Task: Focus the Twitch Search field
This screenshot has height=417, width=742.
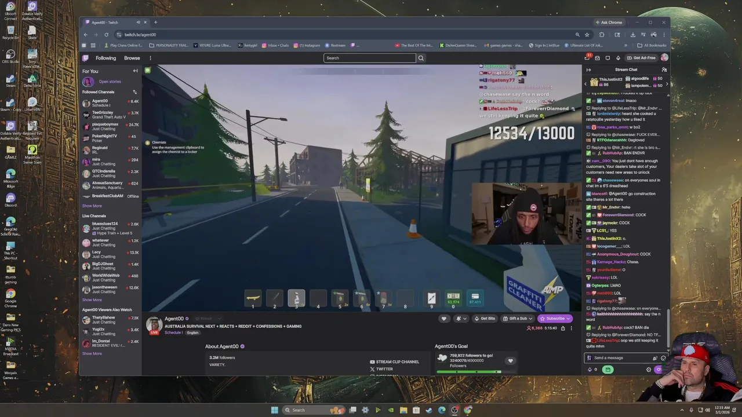Action: point(370,58)
